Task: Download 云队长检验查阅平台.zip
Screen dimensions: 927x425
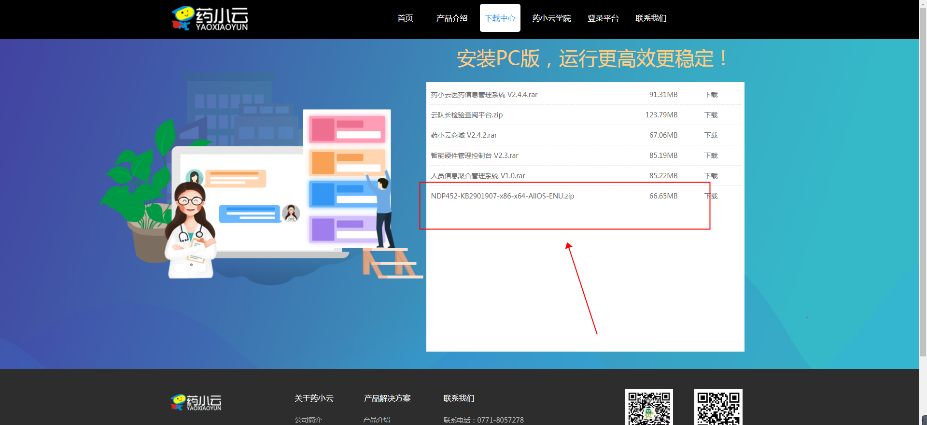Action: click(x=711, y=115)
